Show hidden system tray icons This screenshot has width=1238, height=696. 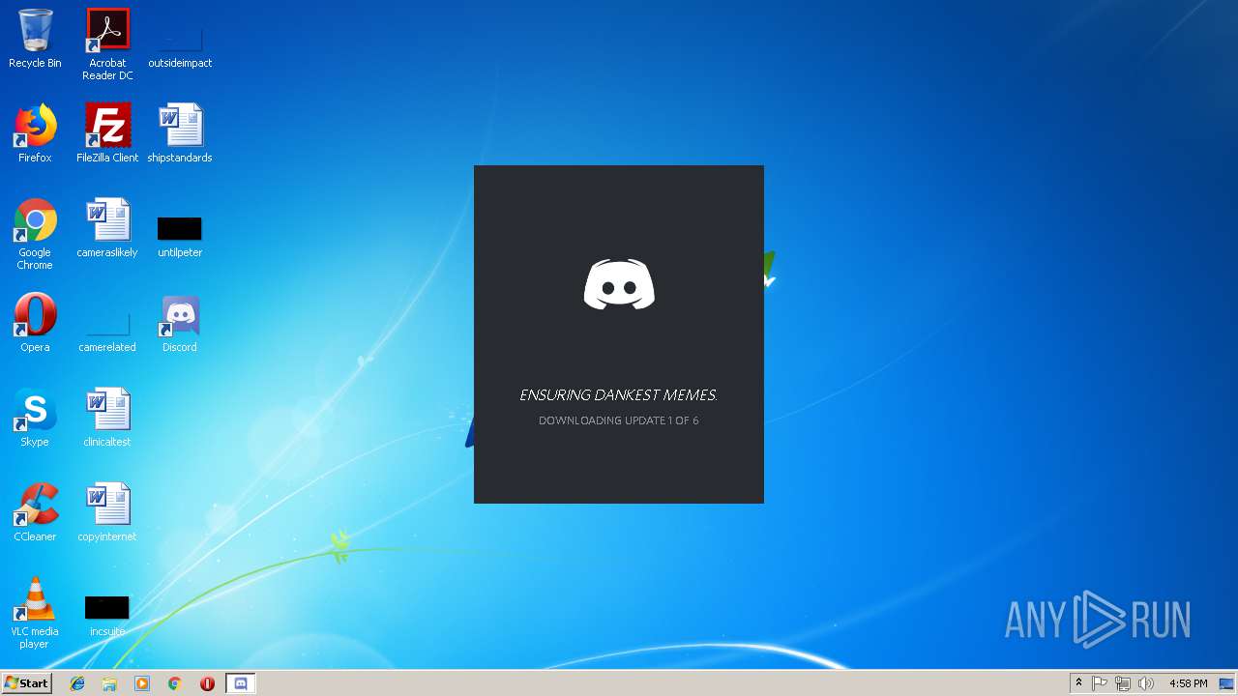pyautogui.click(x=1078, y=683)
